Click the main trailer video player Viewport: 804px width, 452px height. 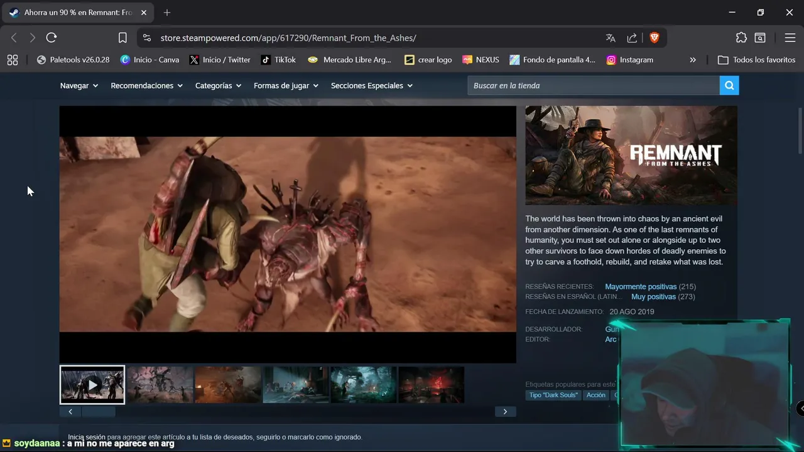click(288, 234)
